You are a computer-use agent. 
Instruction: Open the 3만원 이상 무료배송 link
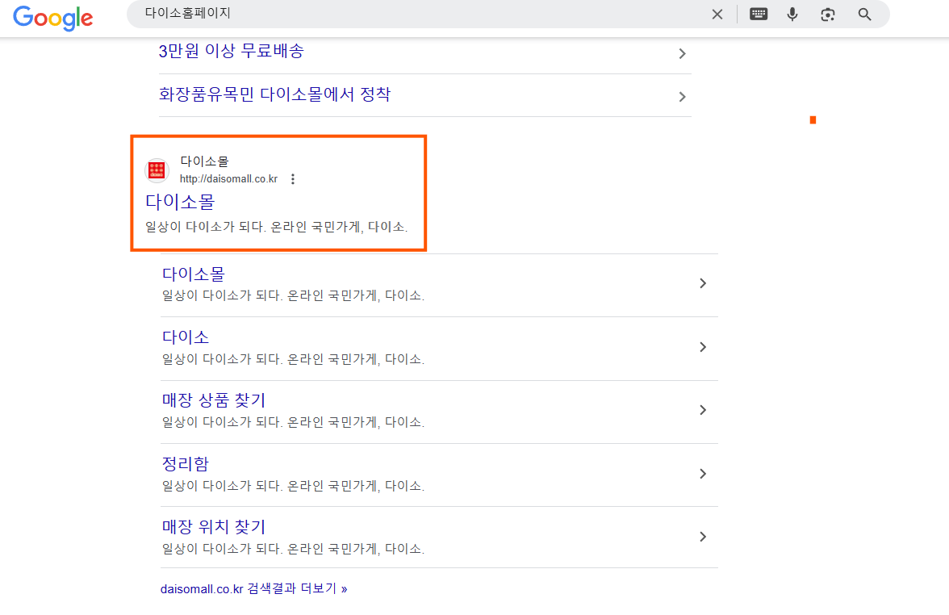point(231,51)
